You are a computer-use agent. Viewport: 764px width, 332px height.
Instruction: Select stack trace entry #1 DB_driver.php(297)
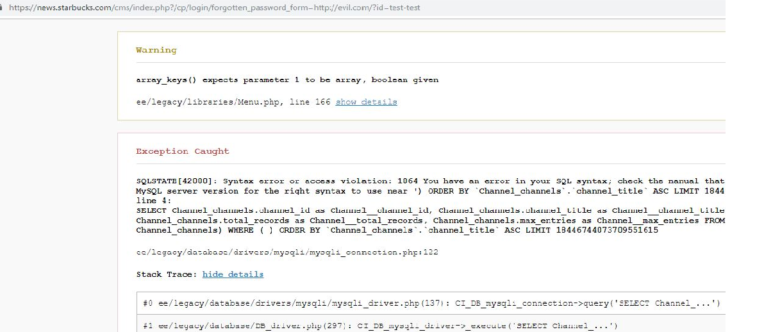tap(377, 326)
